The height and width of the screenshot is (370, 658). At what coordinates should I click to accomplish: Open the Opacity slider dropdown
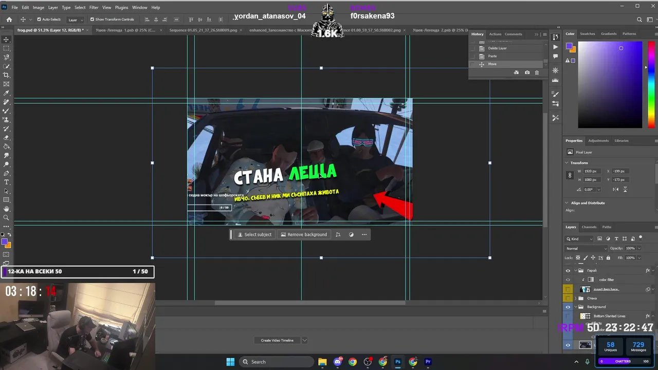tap(639, 248)
